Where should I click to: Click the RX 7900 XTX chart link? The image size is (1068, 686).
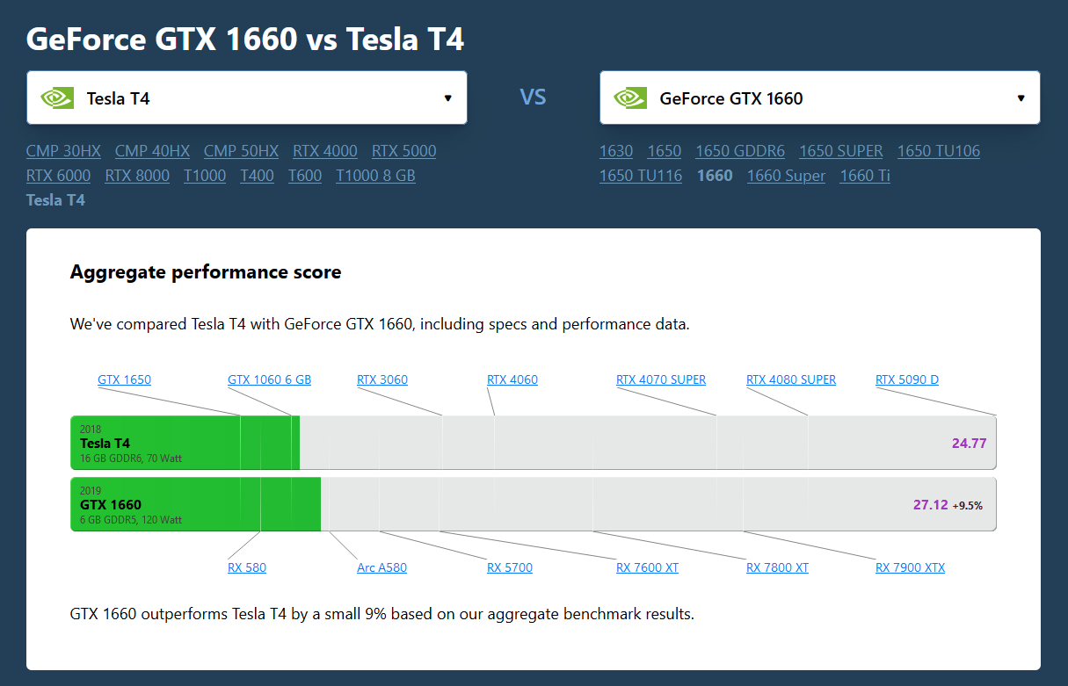click(910, 567)
